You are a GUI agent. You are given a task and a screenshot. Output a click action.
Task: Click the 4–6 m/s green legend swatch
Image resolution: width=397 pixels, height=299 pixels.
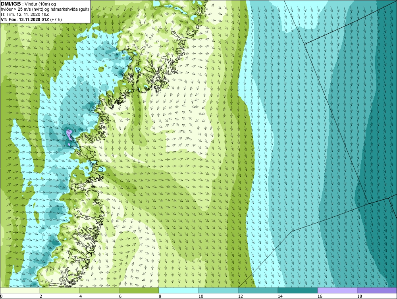pos(99,290)
